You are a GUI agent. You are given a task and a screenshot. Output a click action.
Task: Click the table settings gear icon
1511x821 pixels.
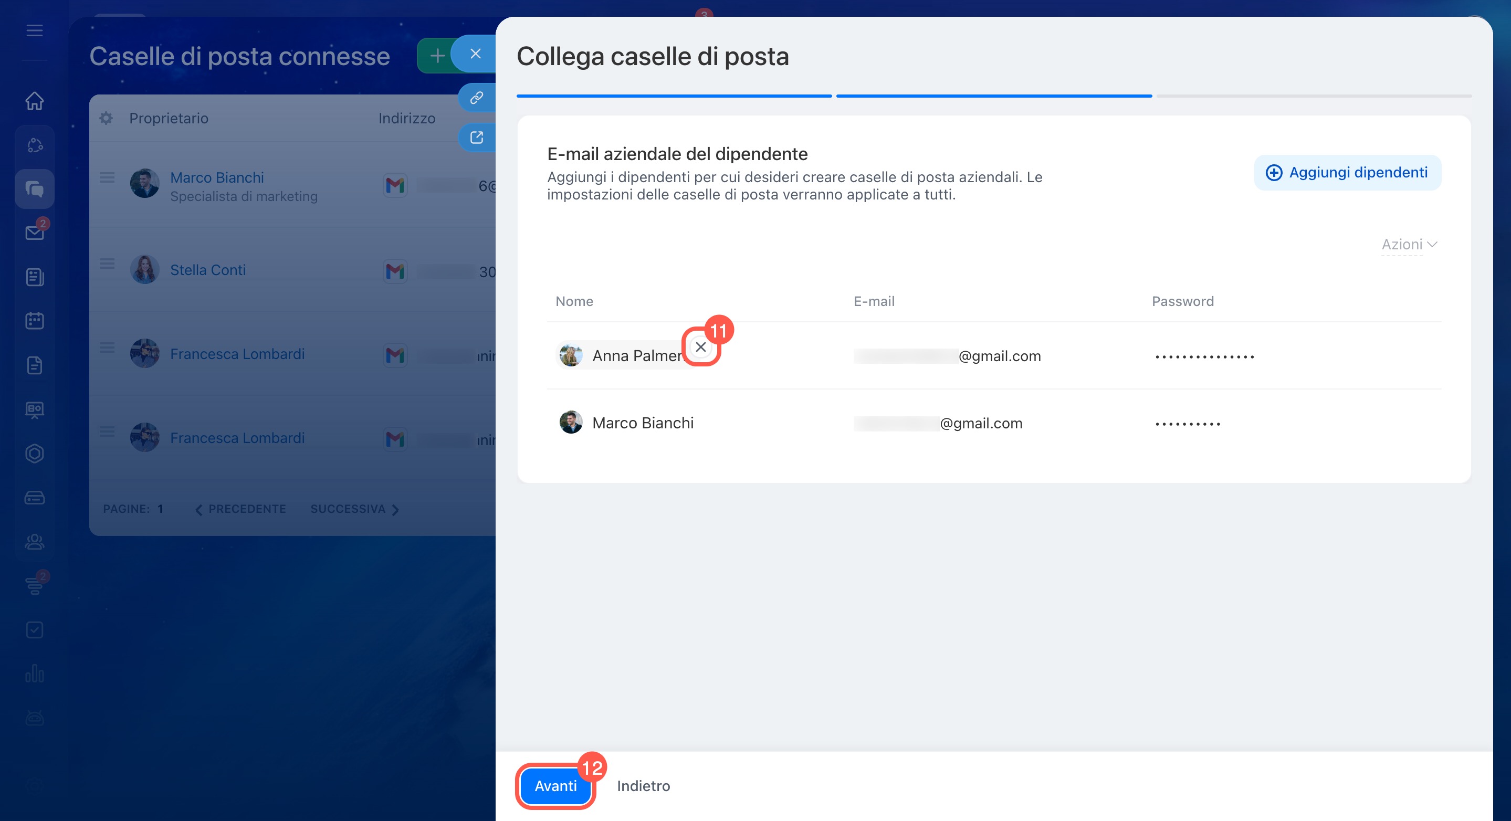[x=106, y=119]
